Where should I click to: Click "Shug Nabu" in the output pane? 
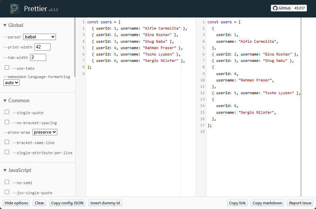tap(275, 61)
